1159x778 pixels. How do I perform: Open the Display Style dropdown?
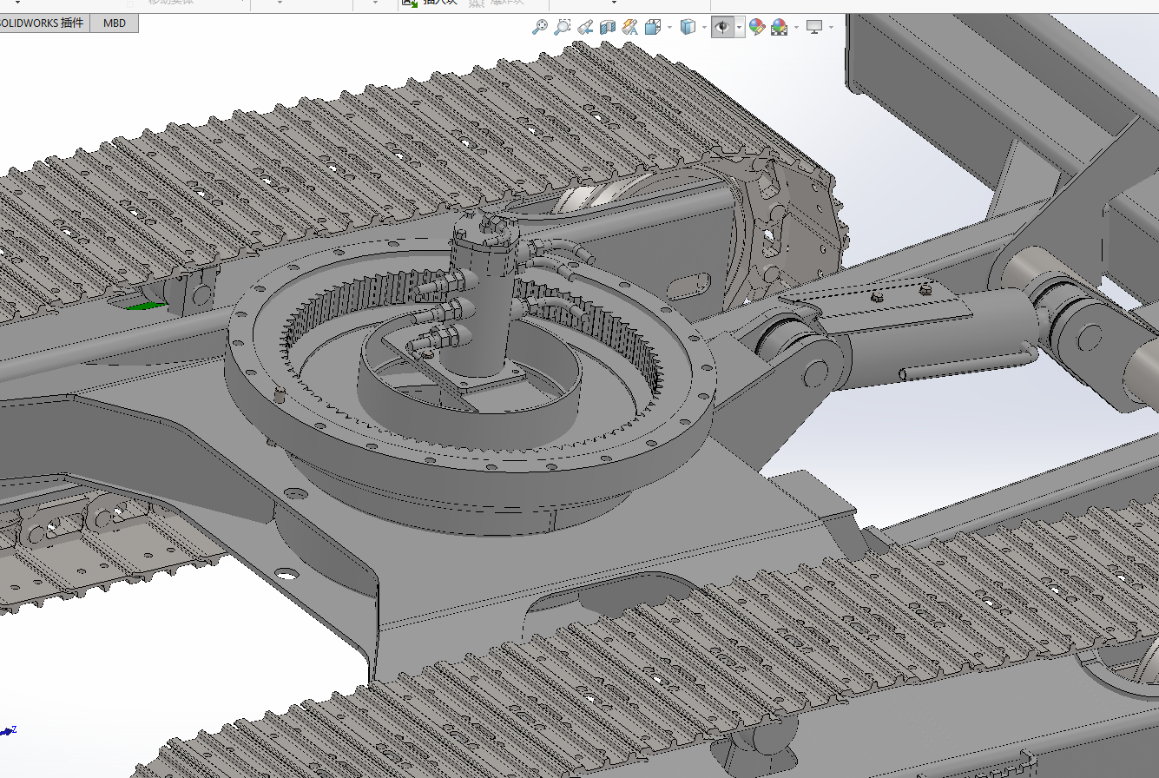tap(704, 27)
